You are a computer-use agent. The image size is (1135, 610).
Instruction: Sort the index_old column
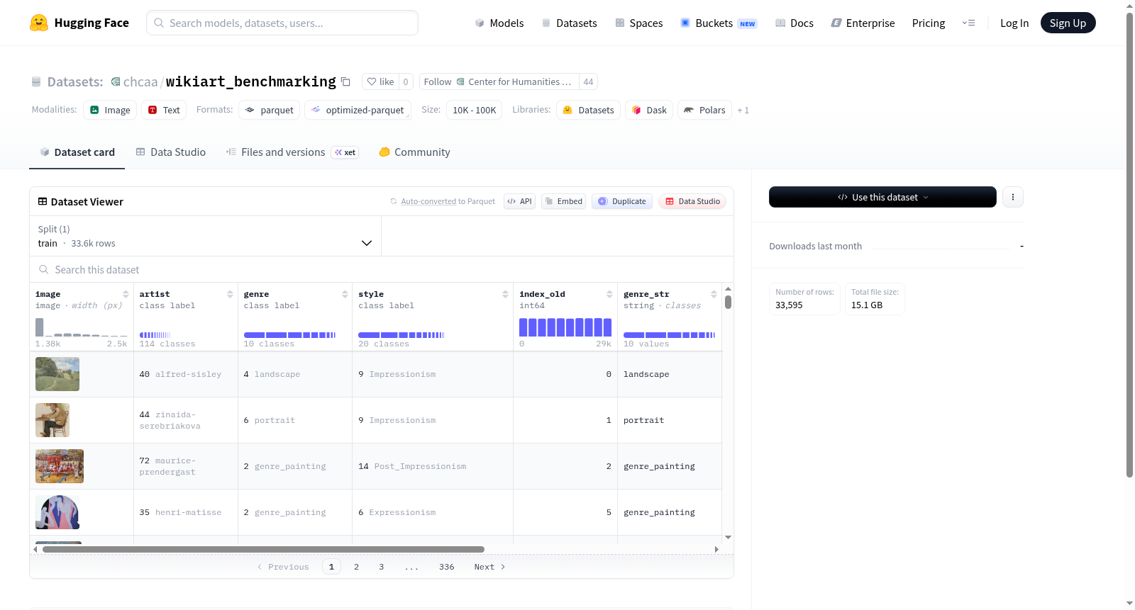point(609,294)
